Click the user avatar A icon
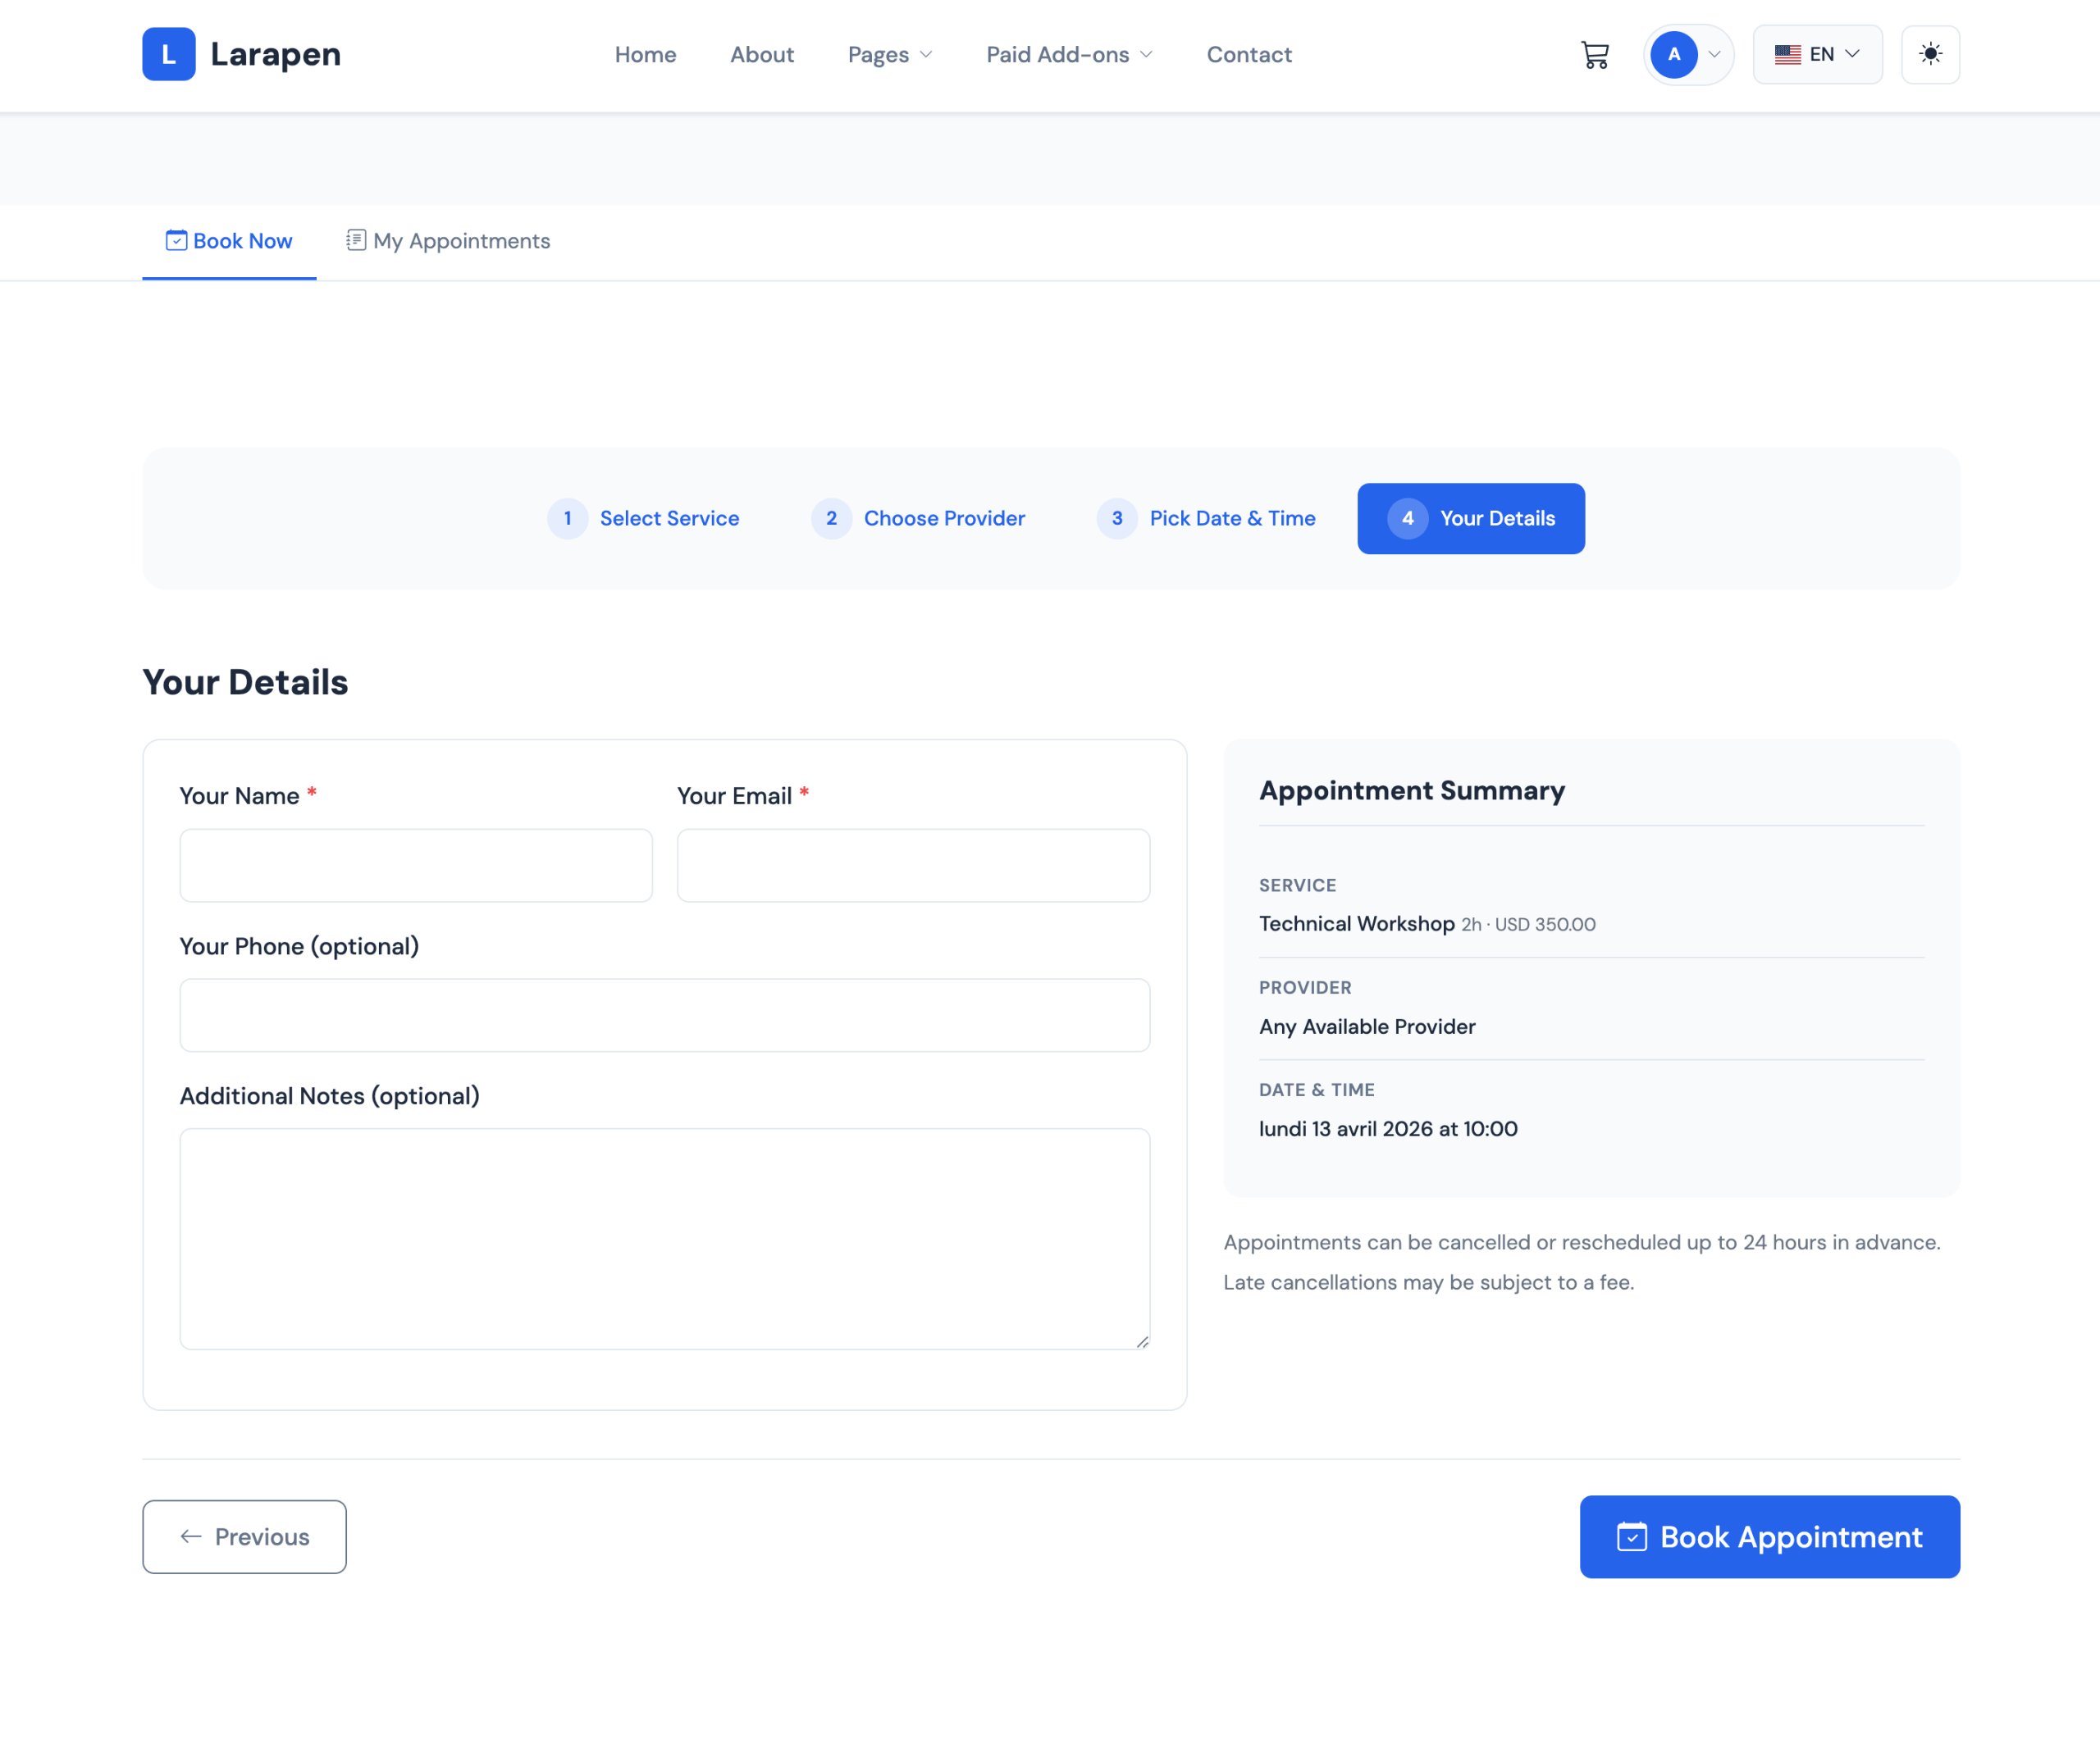This screenshot has height=1743, width=2100. 1673,55
